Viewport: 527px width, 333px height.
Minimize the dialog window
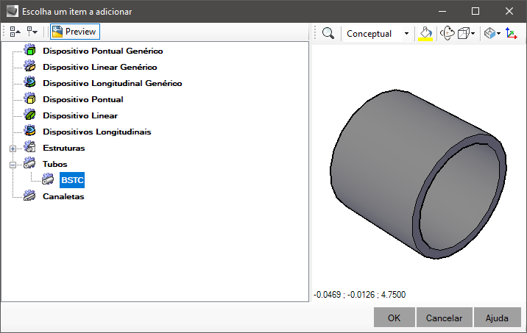(442, 11)
